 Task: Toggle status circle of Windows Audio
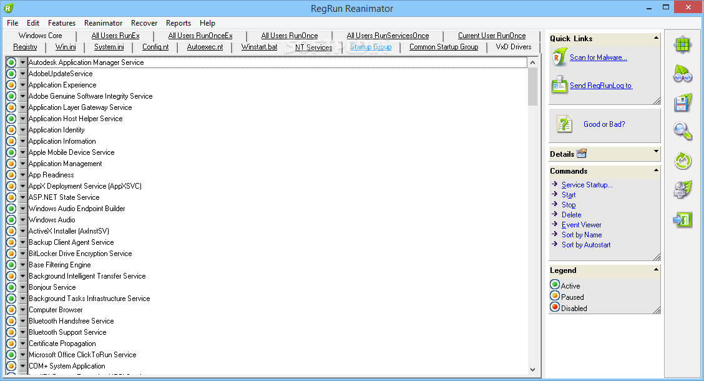point(11,220)
